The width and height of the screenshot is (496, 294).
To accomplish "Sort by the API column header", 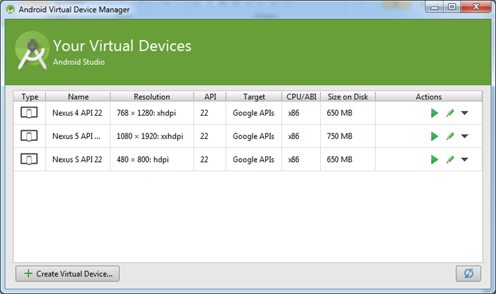I will (x=210, y=96).
